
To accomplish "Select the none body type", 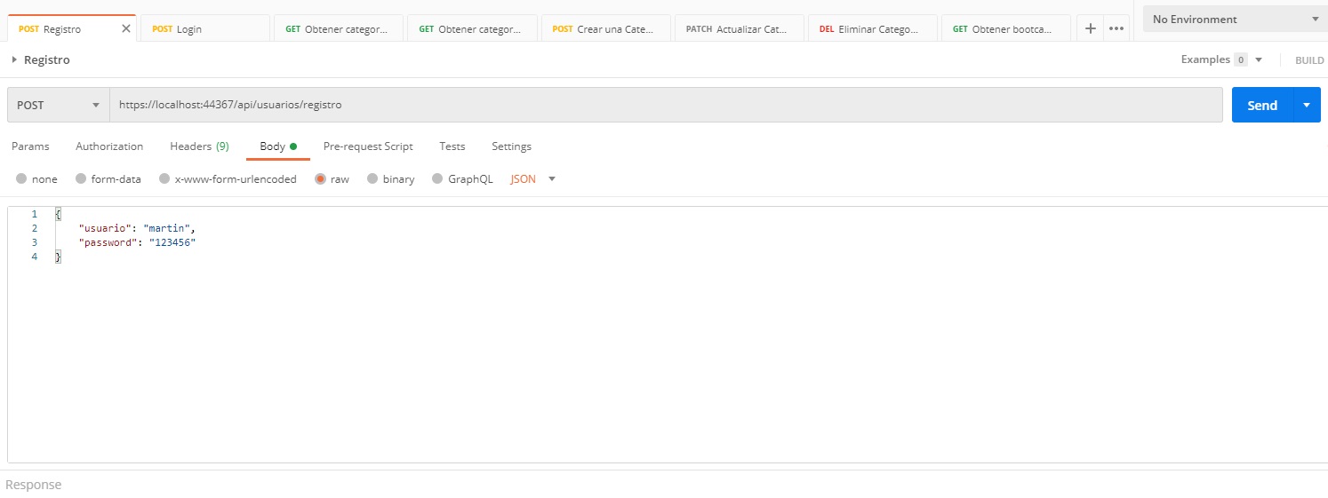I will coord(36,178).
